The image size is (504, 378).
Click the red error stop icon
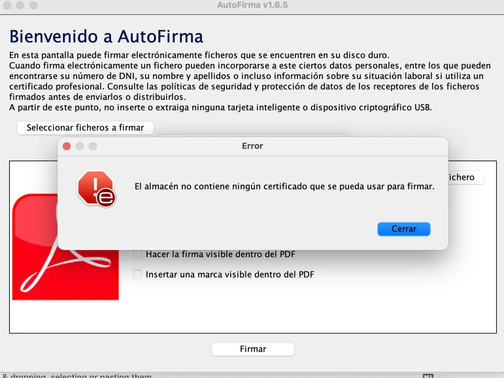[96, 188]
